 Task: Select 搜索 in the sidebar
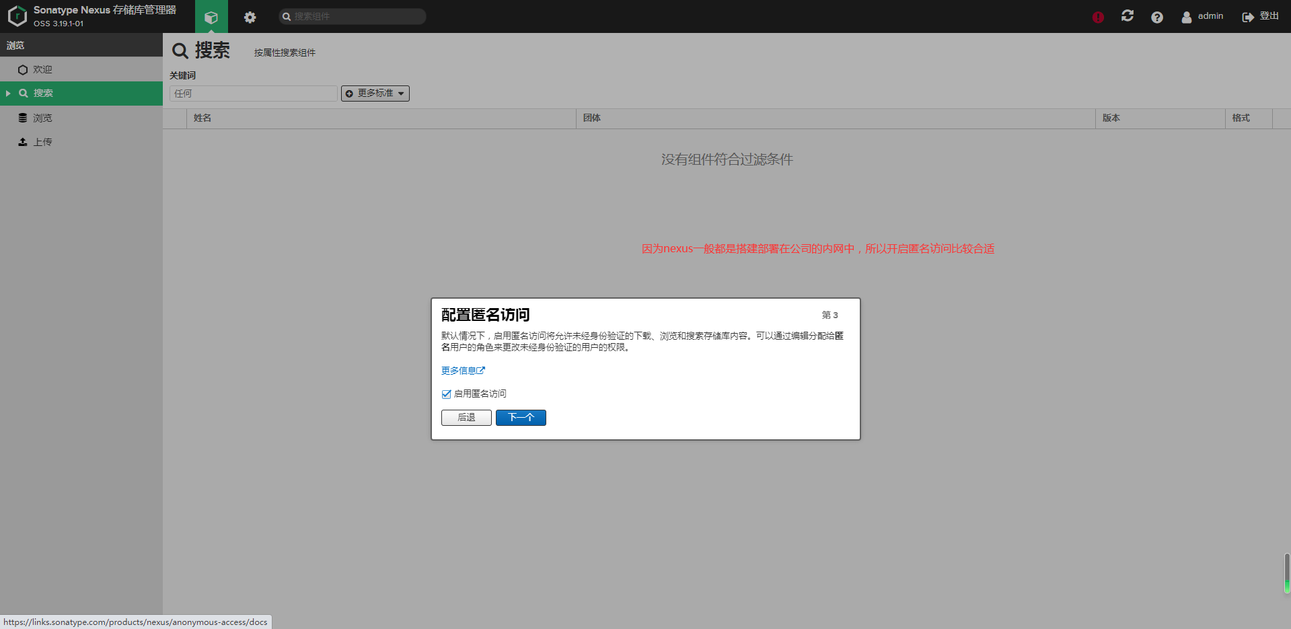point(81,94)
